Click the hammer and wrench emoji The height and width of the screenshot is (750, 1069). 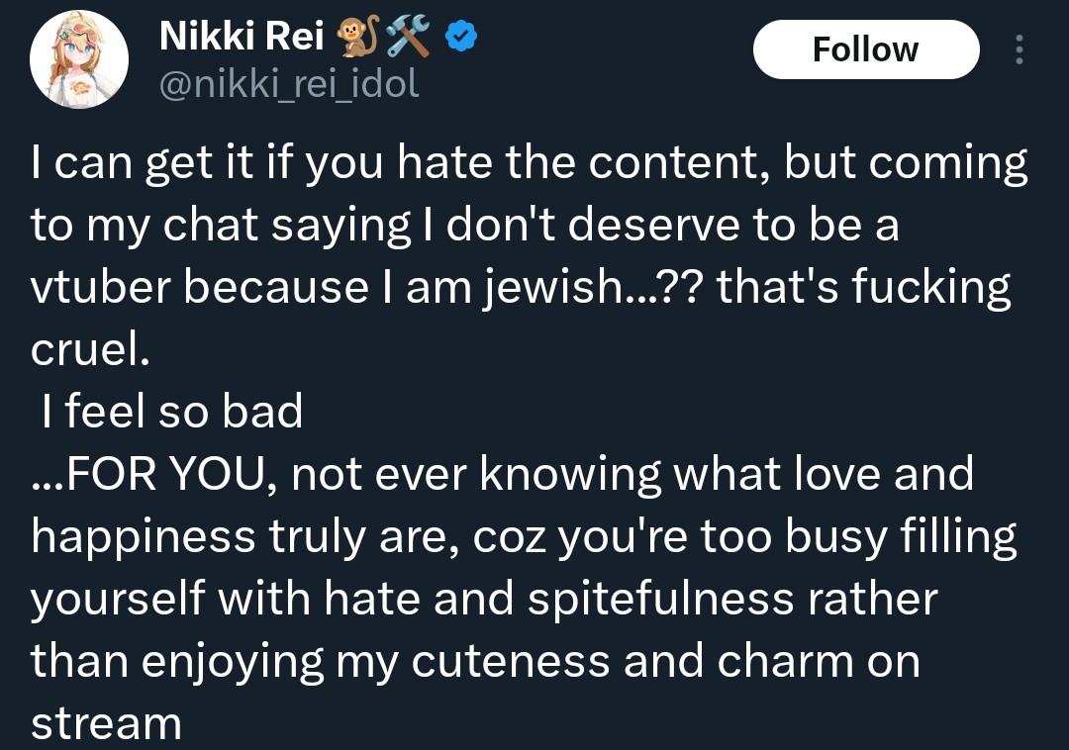click(407, 38)
